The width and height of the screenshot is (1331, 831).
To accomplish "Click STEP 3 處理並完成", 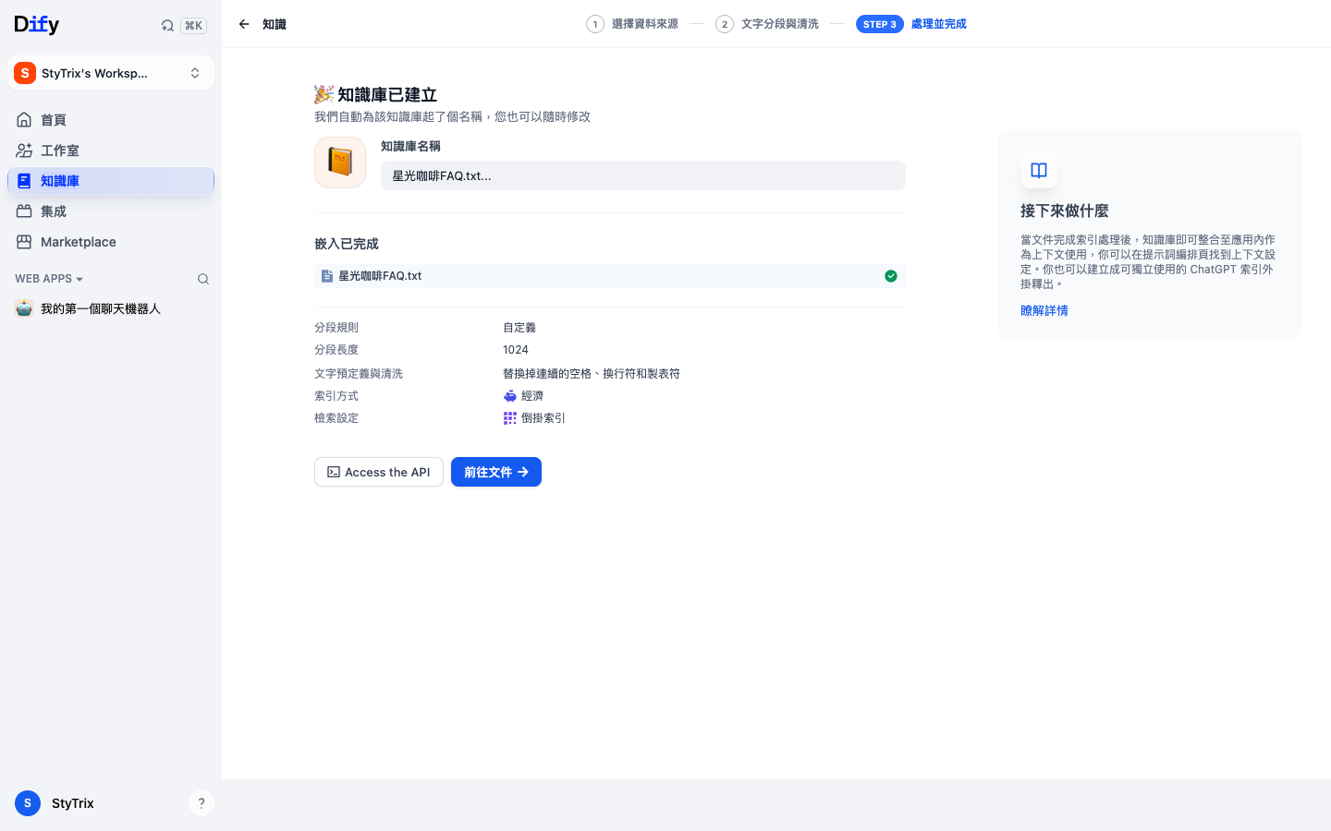I will (911, 24).
